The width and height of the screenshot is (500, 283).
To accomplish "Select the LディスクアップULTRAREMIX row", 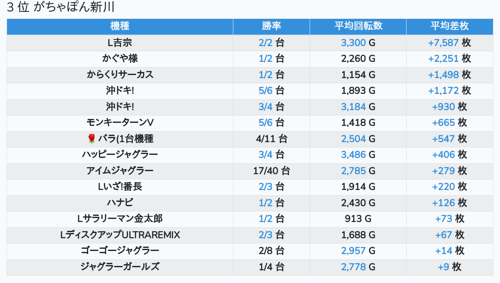I will click(x=120, y=235).
